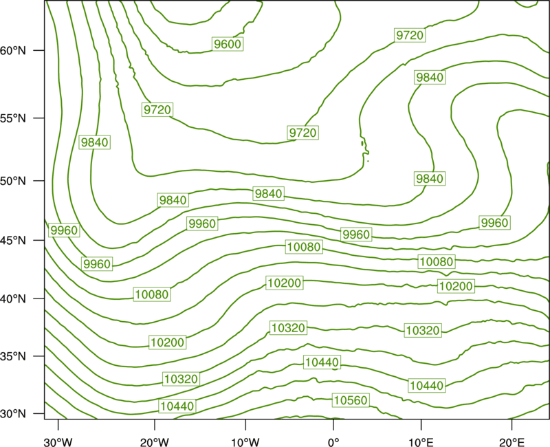This screenshot has width=550, height=447.
Task: Click the 30°W longitude axis label
Action: point(58,442)
